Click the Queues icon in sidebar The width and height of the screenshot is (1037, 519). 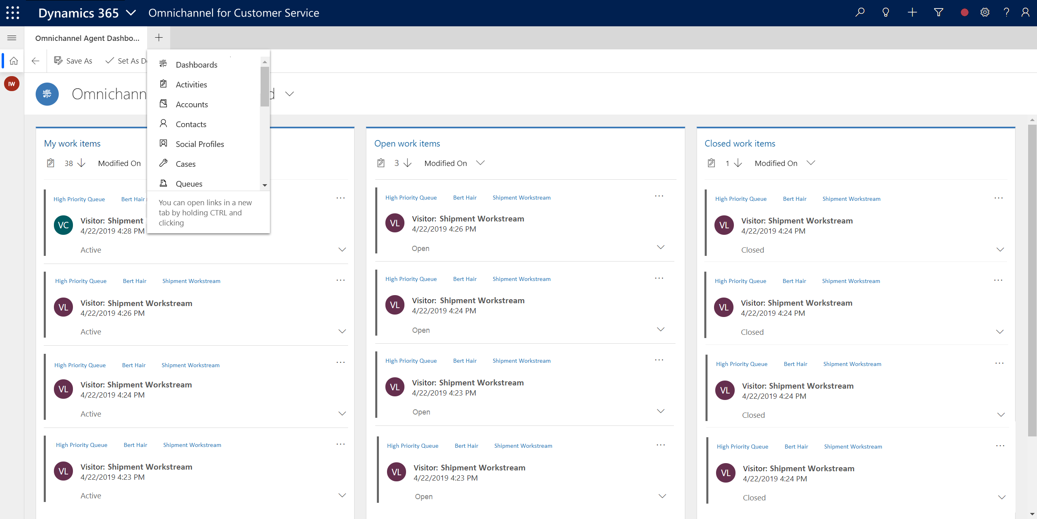164,183
